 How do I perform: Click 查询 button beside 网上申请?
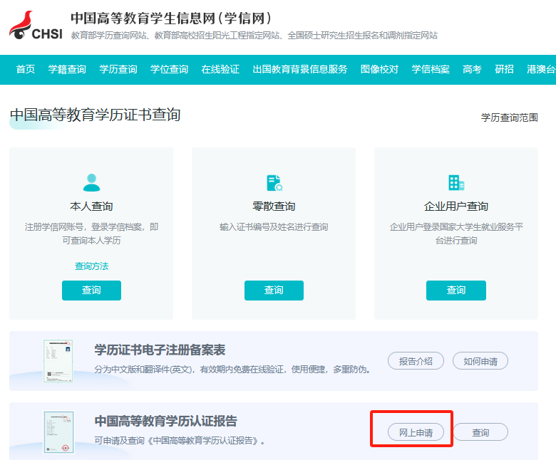[x=480, y=432]
